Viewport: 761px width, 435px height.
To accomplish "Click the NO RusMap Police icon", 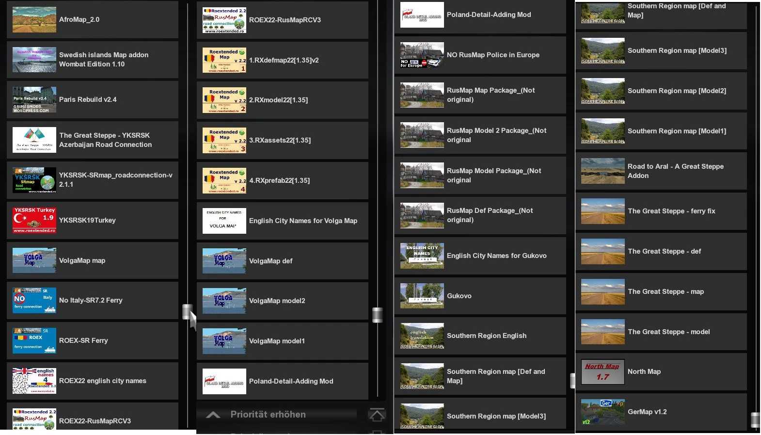I will pyautogui.click(x=422, y=55).
